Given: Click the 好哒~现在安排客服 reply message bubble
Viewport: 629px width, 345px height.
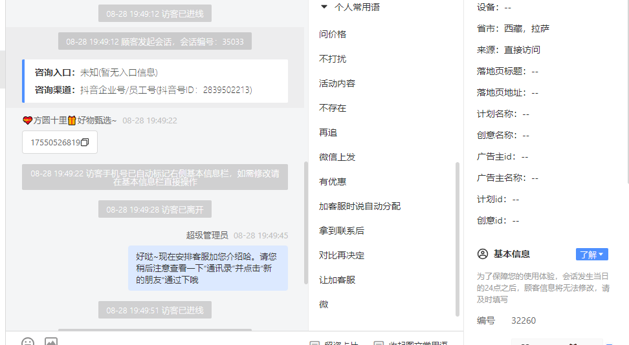Looking at the screenshot, I should tap(208, 268).
